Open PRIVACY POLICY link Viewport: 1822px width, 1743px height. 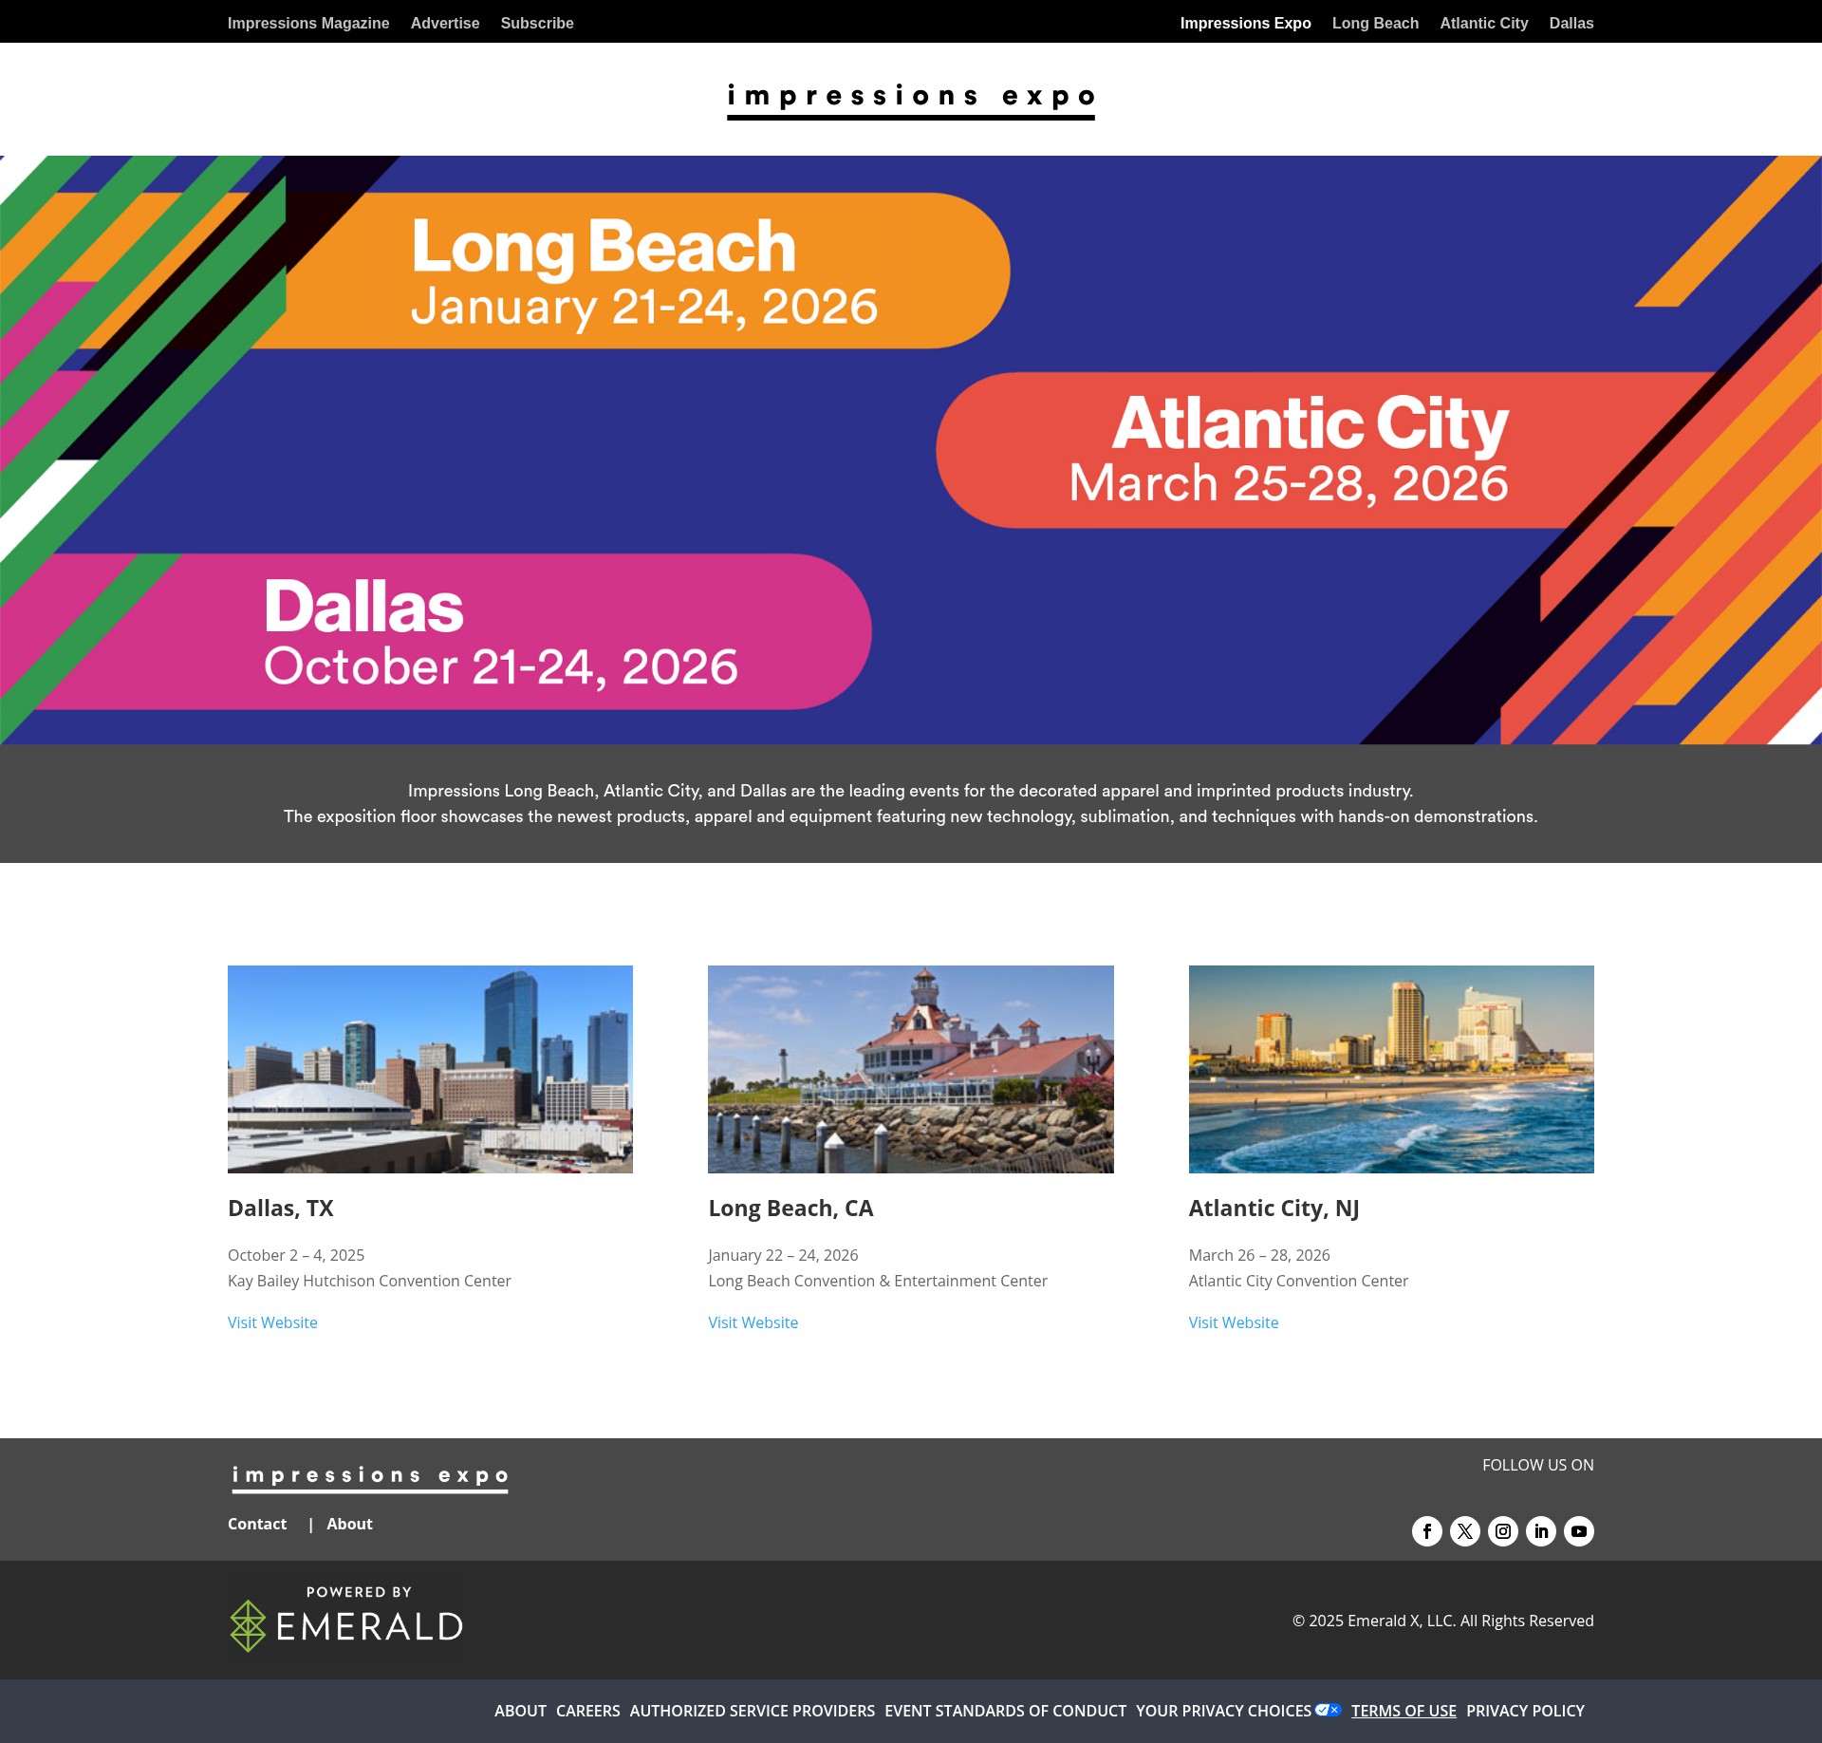pyautogui.click(x=1525, y=1711)
